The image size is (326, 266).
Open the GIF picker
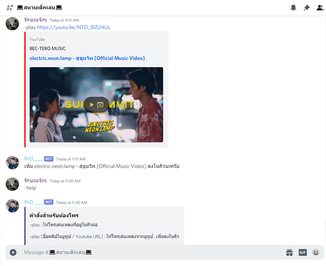tap(303, 252)
